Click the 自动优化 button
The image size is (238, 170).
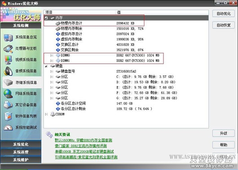pos(224,13)
